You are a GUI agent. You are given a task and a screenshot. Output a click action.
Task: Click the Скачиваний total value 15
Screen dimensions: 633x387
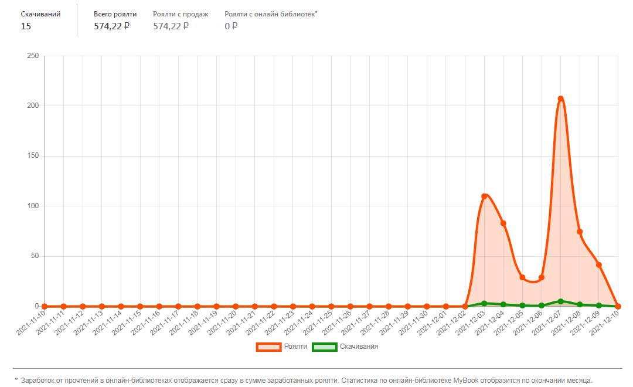tap(26, 26)
